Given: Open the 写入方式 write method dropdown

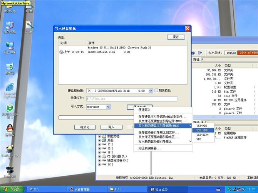Looking at the screenshot, I should pyautogui.click(x=108, y=106).
